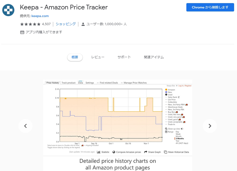Show the next screenshot with right arrow

[210, 126]
